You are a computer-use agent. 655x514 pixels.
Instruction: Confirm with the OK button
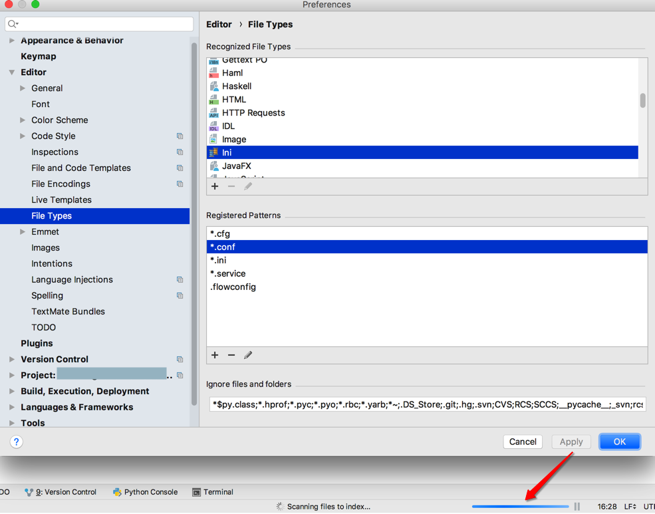tap(620, 442)
